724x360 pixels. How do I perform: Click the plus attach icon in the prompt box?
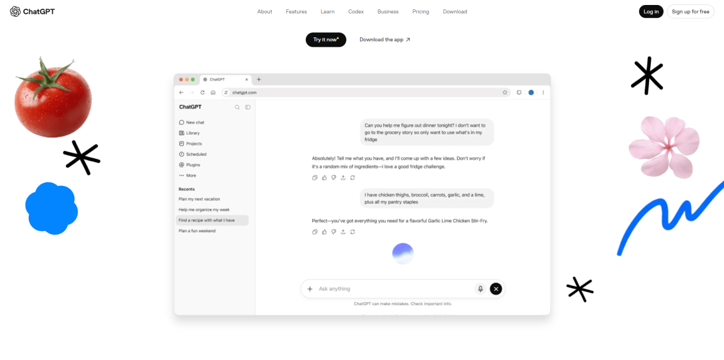(x=310, y=289)
